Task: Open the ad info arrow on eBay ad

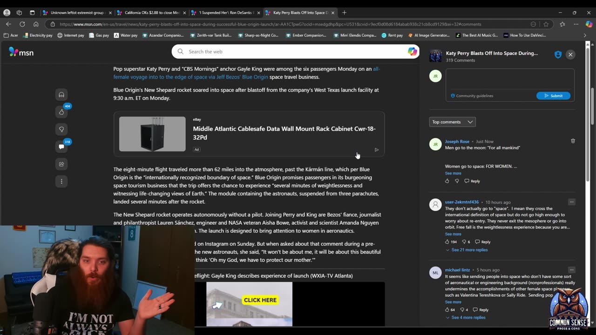Action: pyautogui.click(x=377, y=150)
